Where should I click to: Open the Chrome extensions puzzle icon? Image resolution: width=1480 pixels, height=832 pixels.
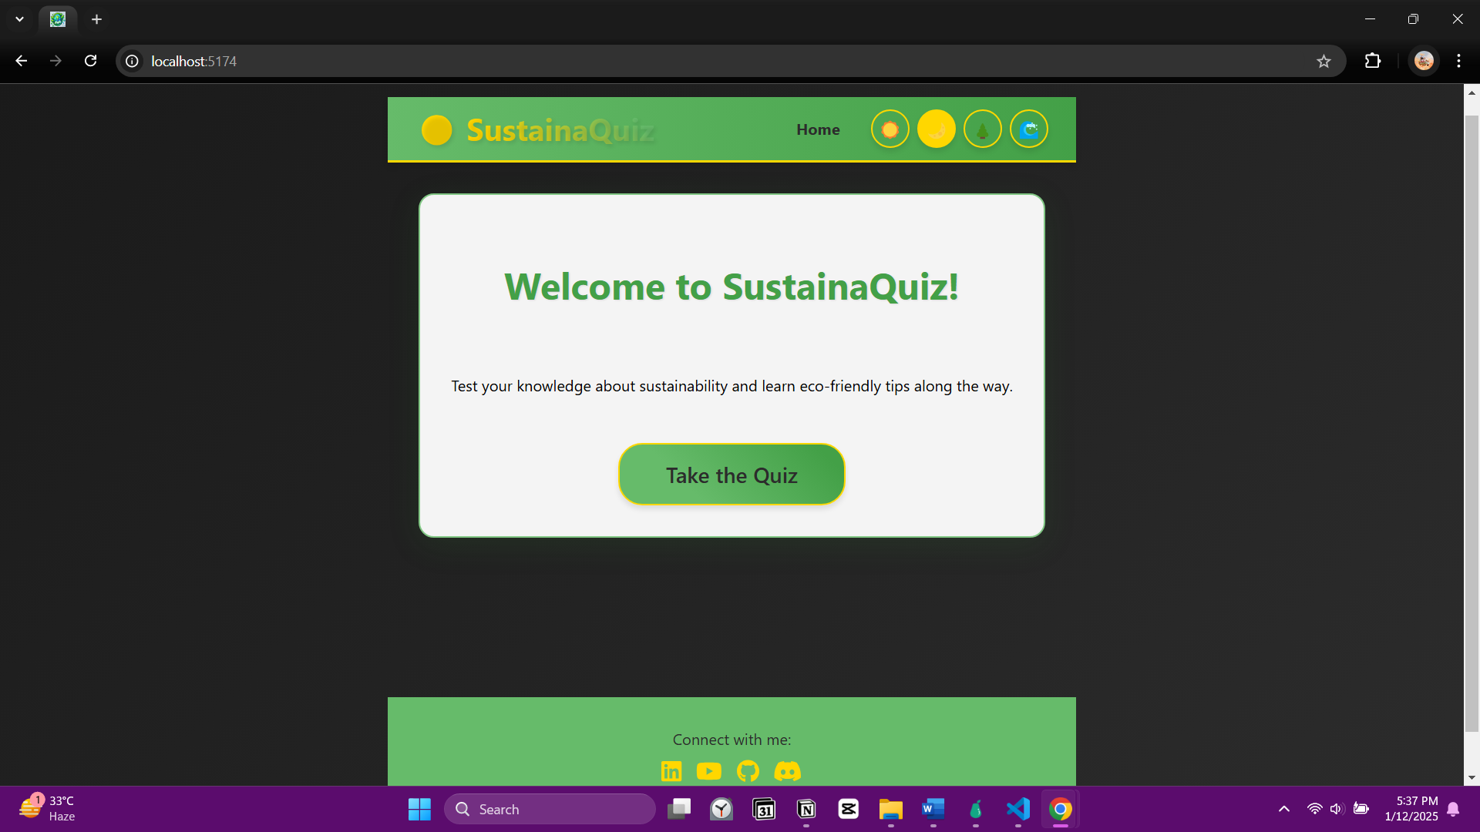coord(1373,61)
